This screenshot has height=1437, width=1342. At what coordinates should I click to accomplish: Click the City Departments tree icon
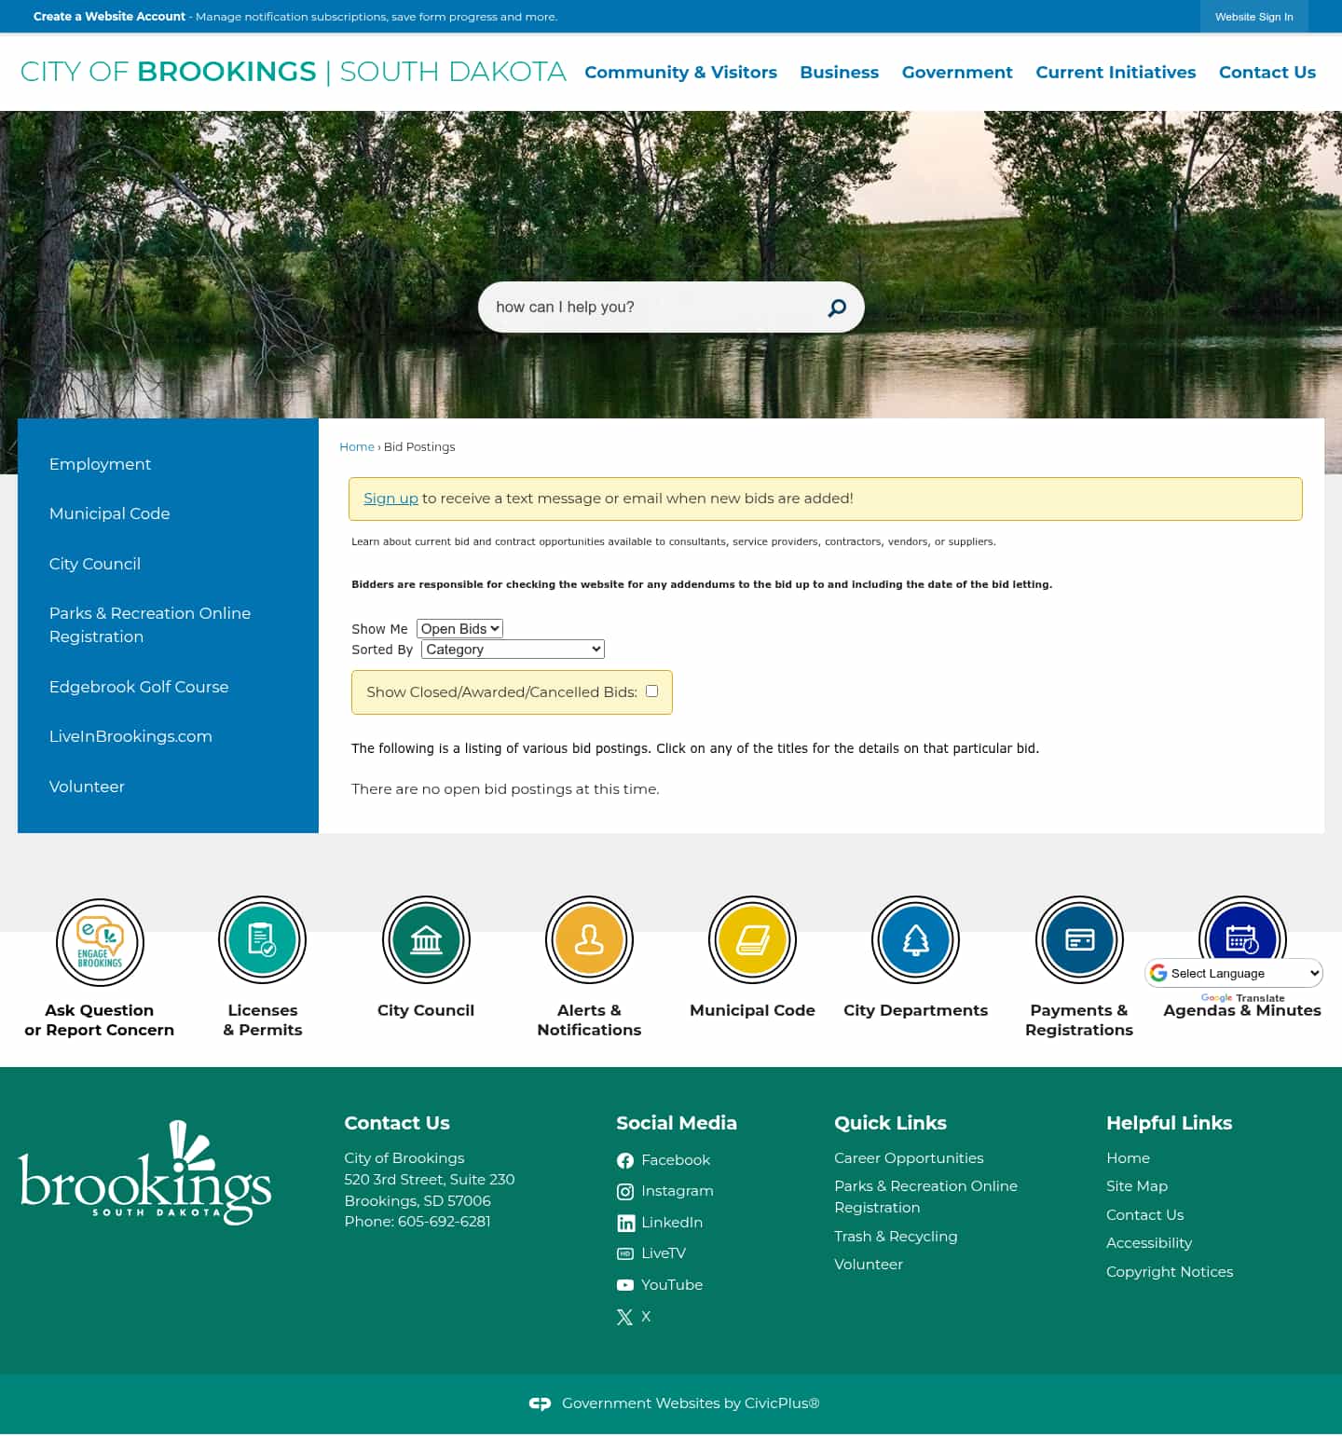click(x=915, y=940)
